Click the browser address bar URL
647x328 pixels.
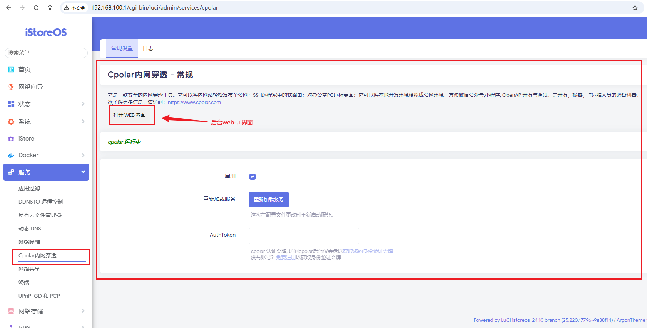[x=154, y=8]
